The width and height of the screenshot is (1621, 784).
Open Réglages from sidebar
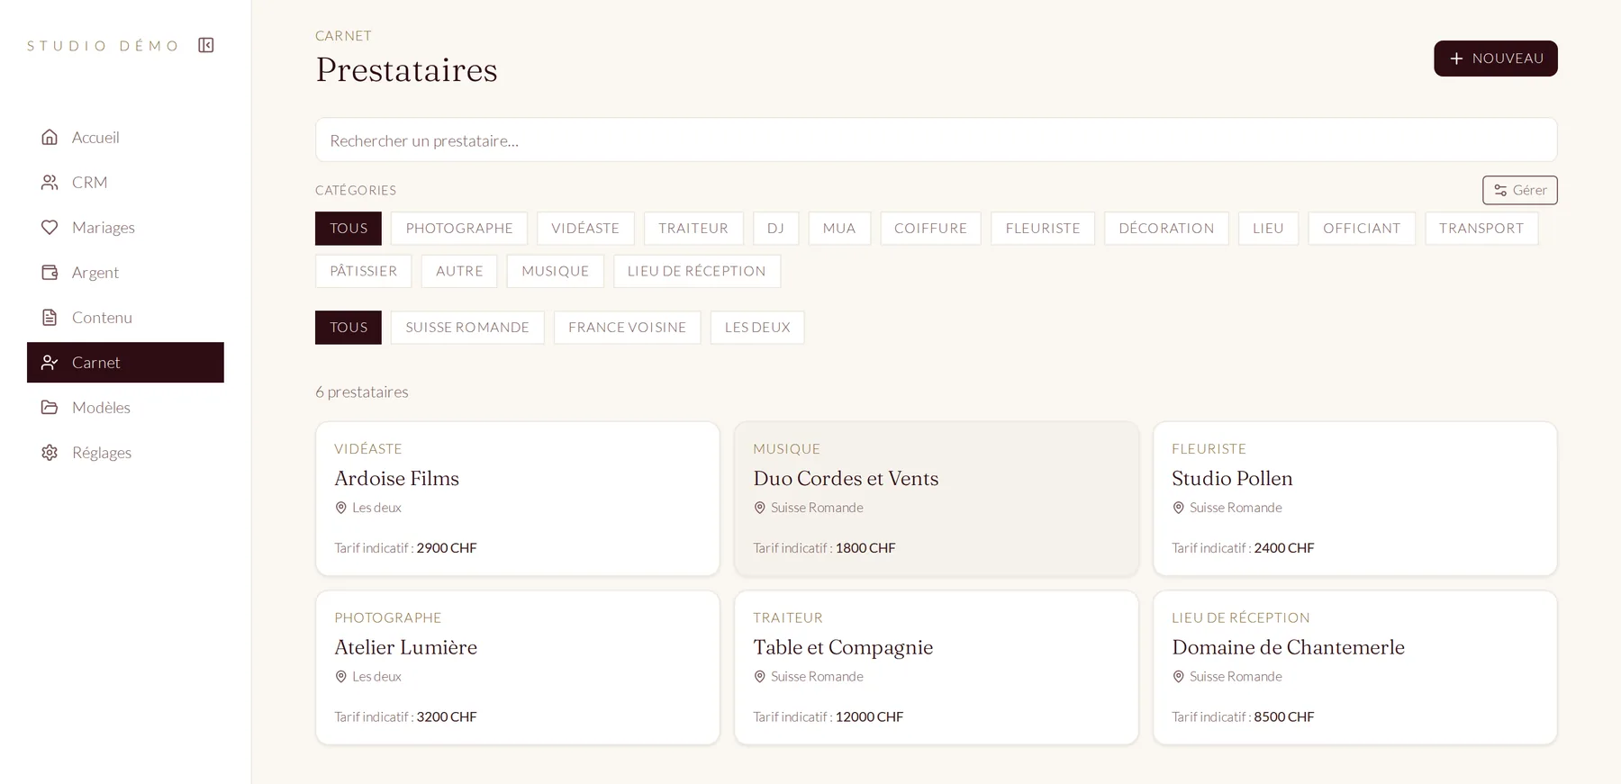[125, 452]
